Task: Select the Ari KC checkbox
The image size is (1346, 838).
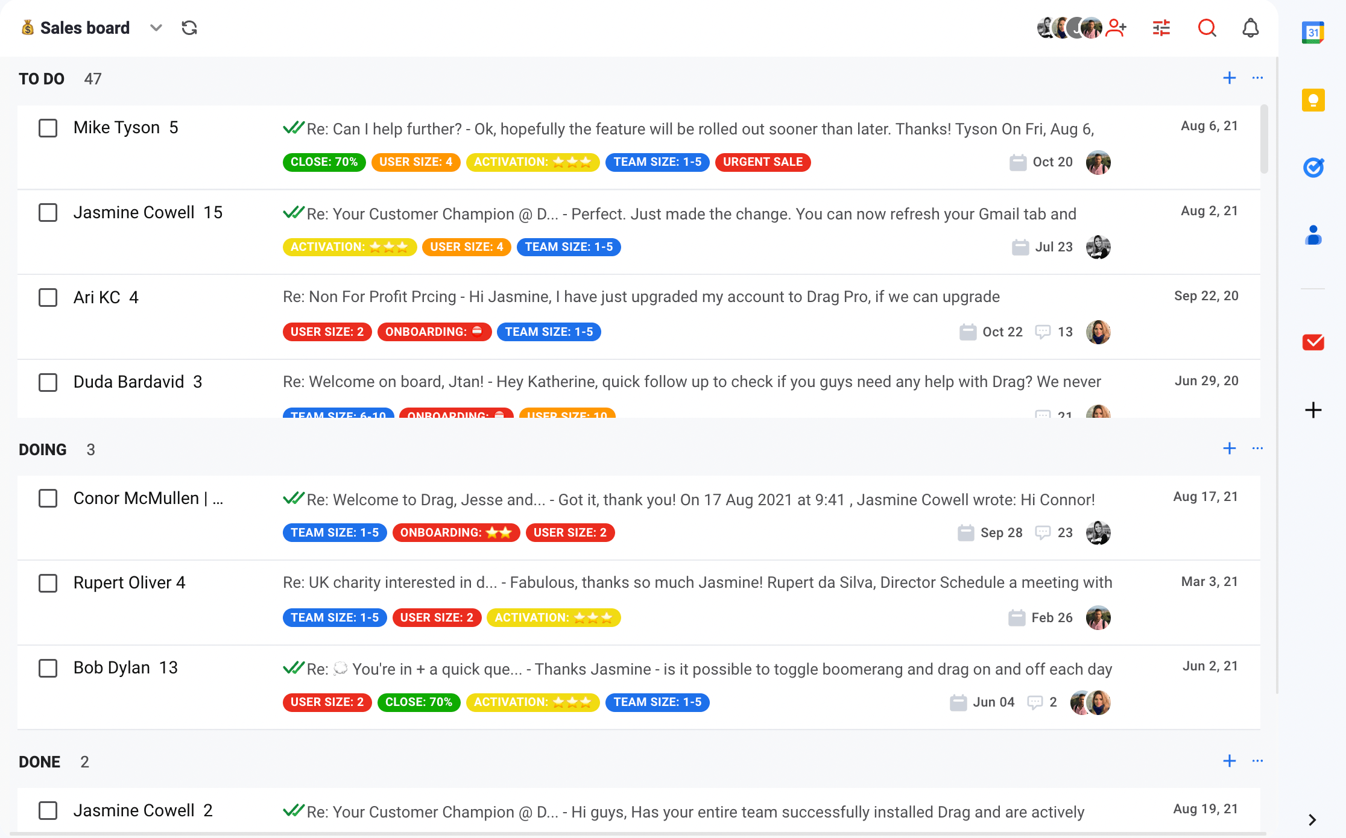Action: [x=48, y=298]
